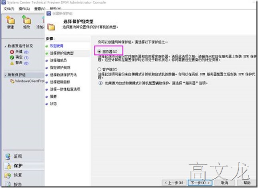Click the info icon beside the hint text

pyautogui.click(x=101, y=83)
